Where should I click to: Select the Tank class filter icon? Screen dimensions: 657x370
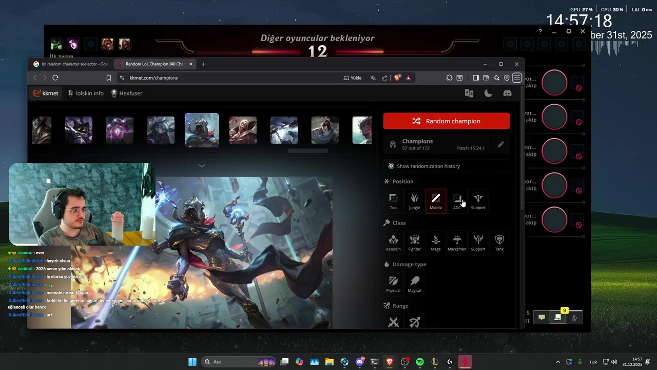tap(499, 243)
